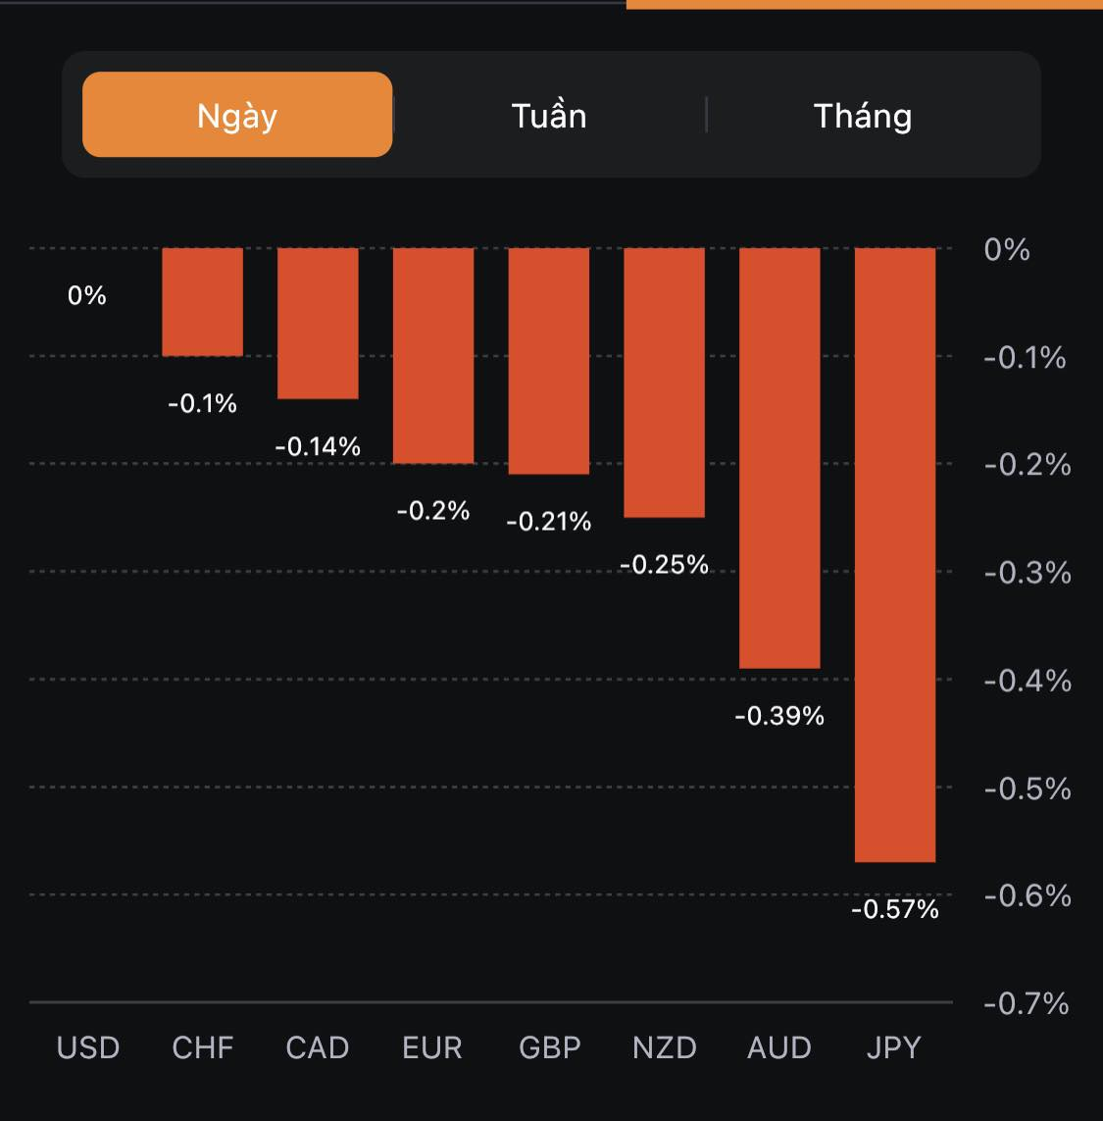Screen dimensions: 1103x1121
Task: Select the NZD currency axis label
Action: [x=665, y=1047]
